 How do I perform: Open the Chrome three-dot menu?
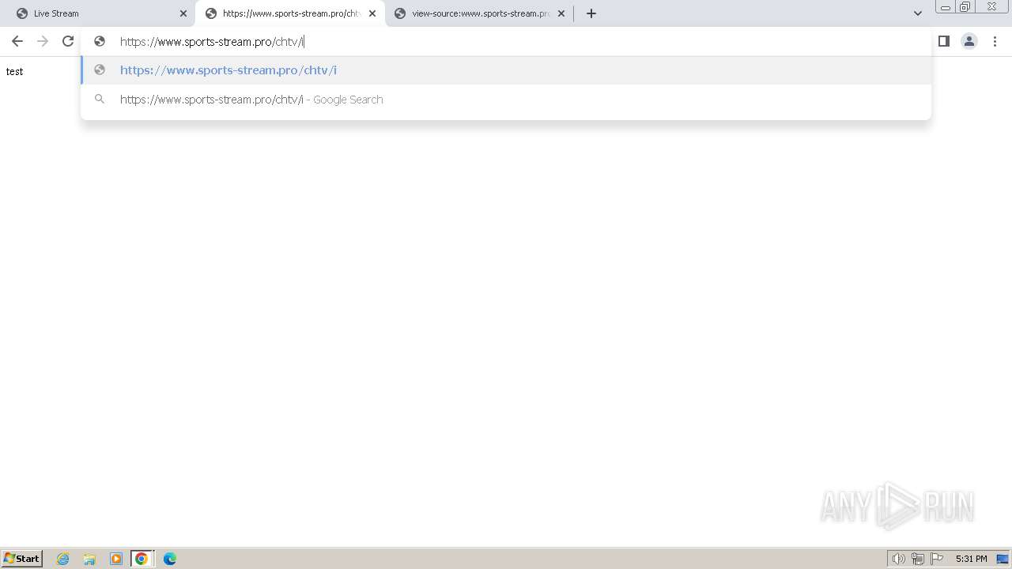click(995, 41)
